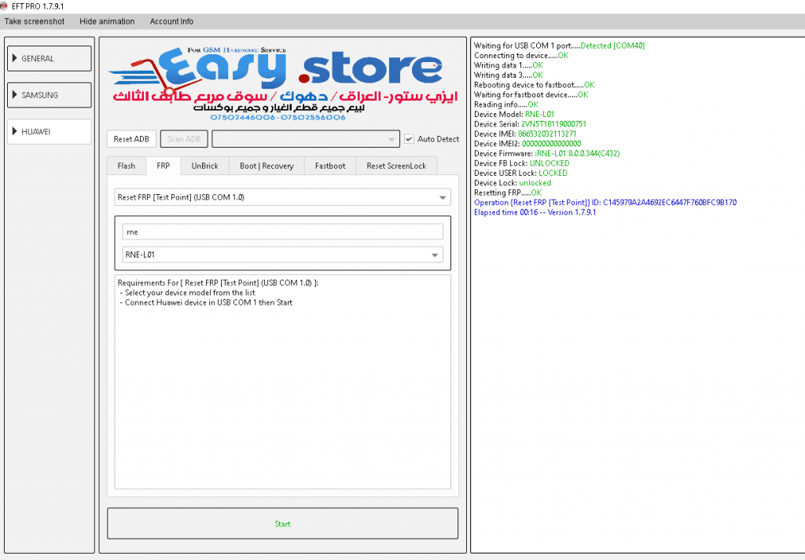The height and width of the screenshot is (560, 805).
Task: Click the 'Resetting FRP.....OK' log line
Action: tap(508, 193)
